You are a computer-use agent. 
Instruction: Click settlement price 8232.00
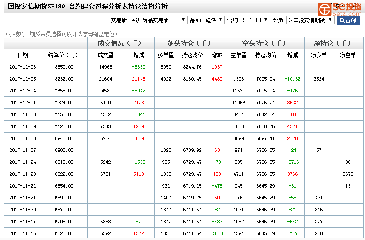[64, 79]
